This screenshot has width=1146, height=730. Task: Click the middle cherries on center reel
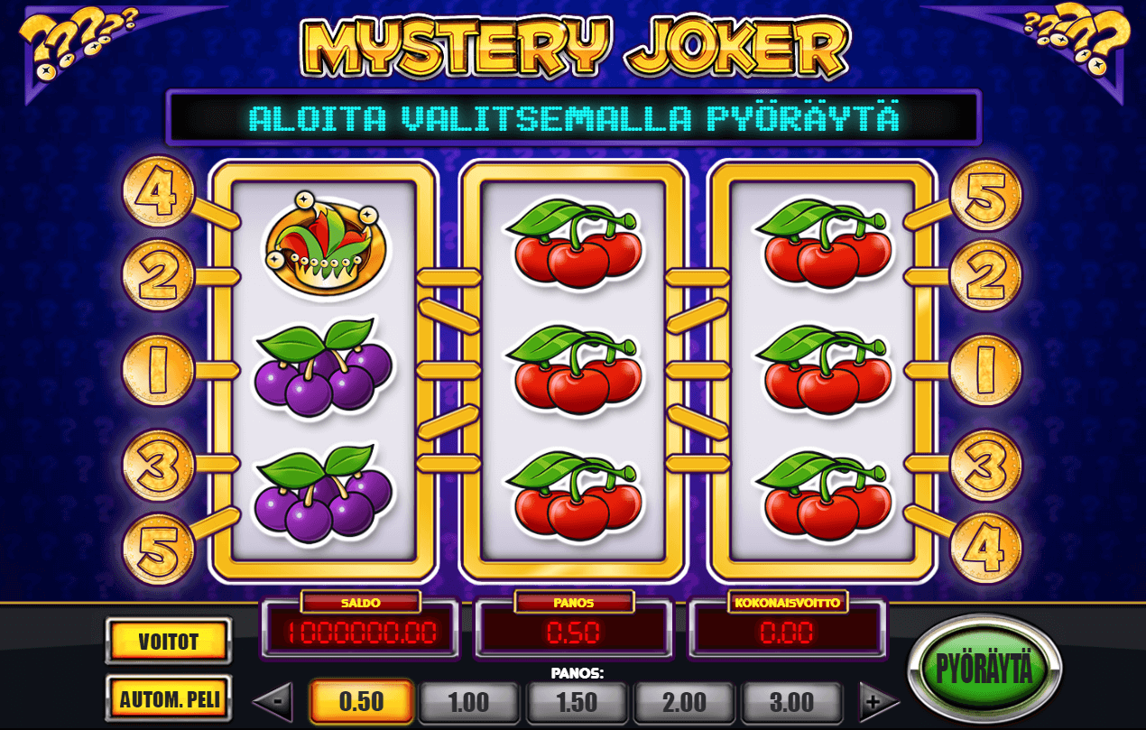[x=576, y=370]
